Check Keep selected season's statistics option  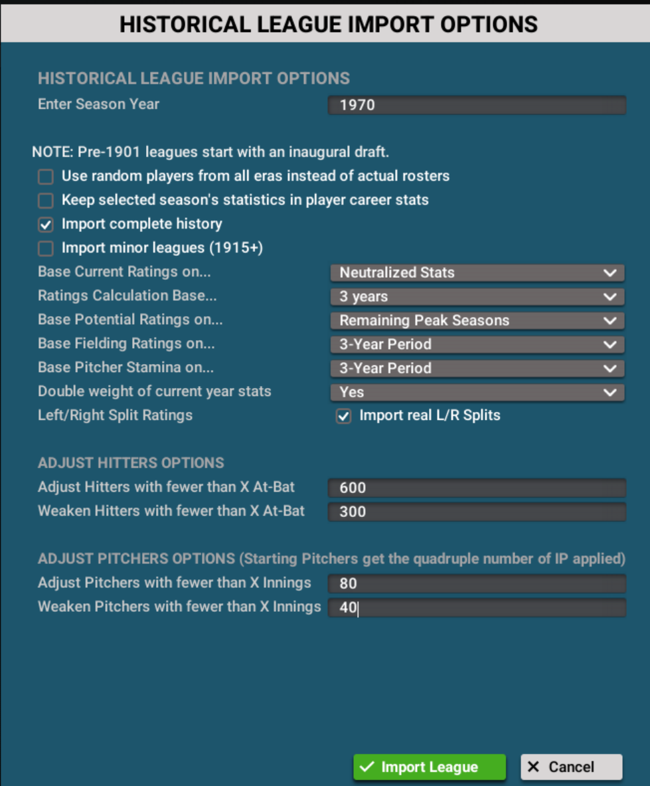(46, 201)
